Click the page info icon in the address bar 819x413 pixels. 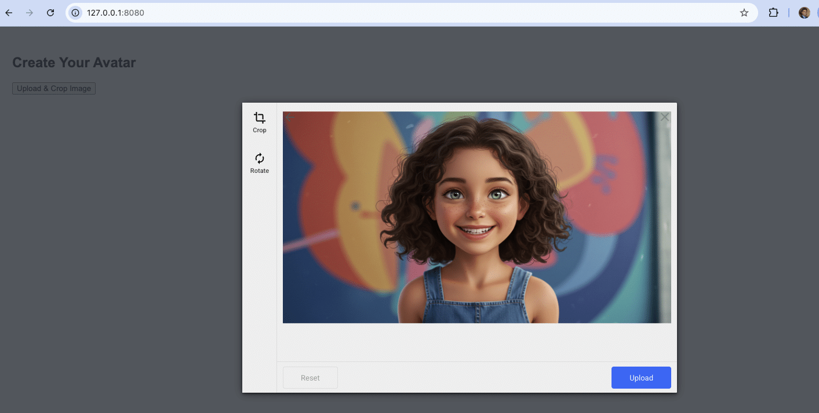click(76, 12)
